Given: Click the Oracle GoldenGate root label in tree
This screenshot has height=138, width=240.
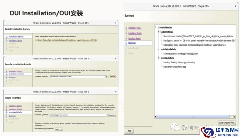Looking at the screenshot, I should 165,28.
